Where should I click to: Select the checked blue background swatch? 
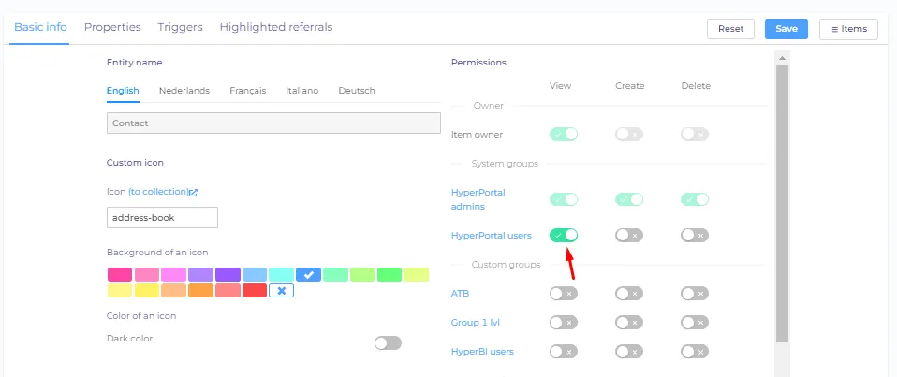point(308,275)
